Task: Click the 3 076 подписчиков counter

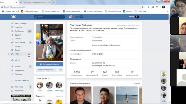Action: click(77, 73)
